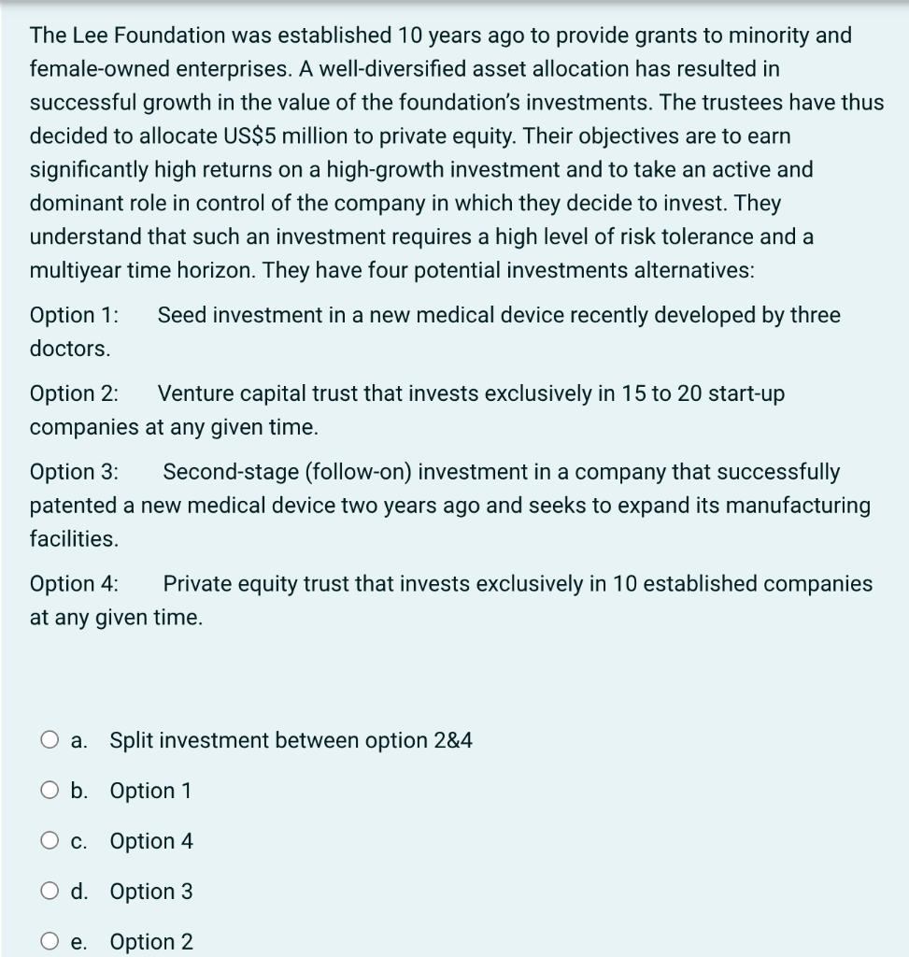Click the 'Option 3' answer label

pos(150,891)
